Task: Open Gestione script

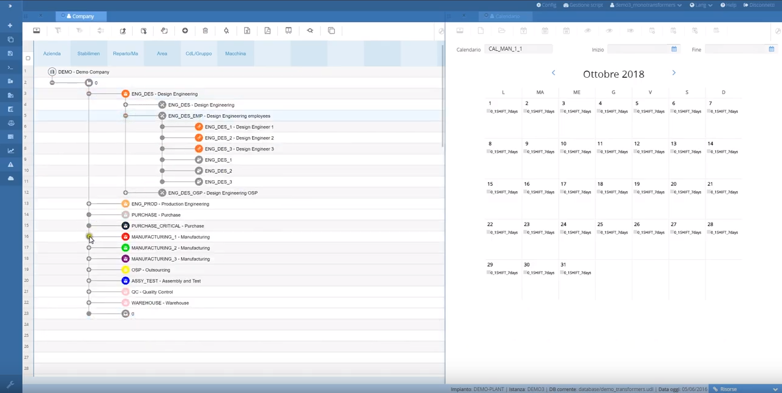Action: coord(583,5)
